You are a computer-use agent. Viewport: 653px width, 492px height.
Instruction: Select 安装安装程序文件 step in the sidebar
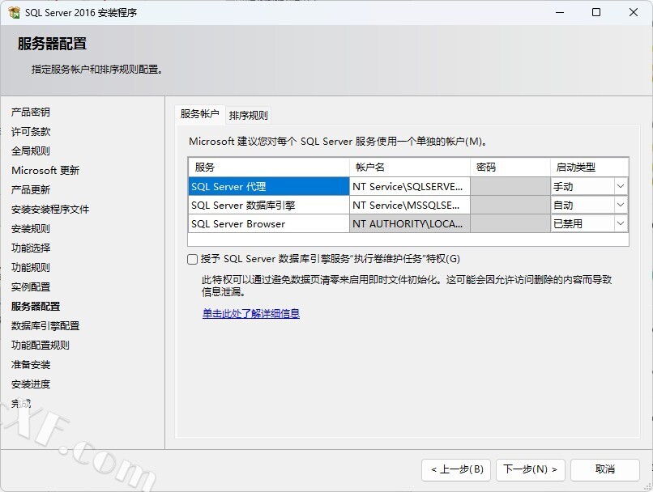pyautogui.click(x=50, y=210)
